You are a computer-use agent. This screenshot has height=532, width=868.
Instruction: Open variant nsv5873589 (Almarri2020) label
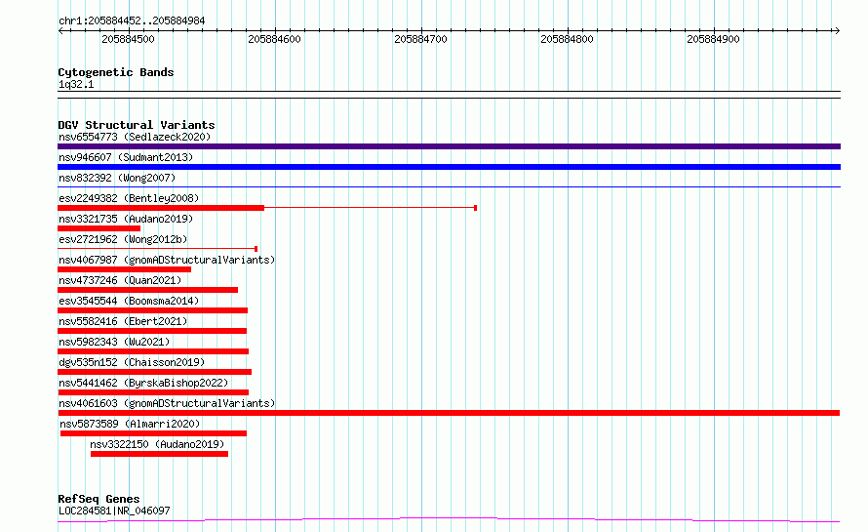coord(130,424)
